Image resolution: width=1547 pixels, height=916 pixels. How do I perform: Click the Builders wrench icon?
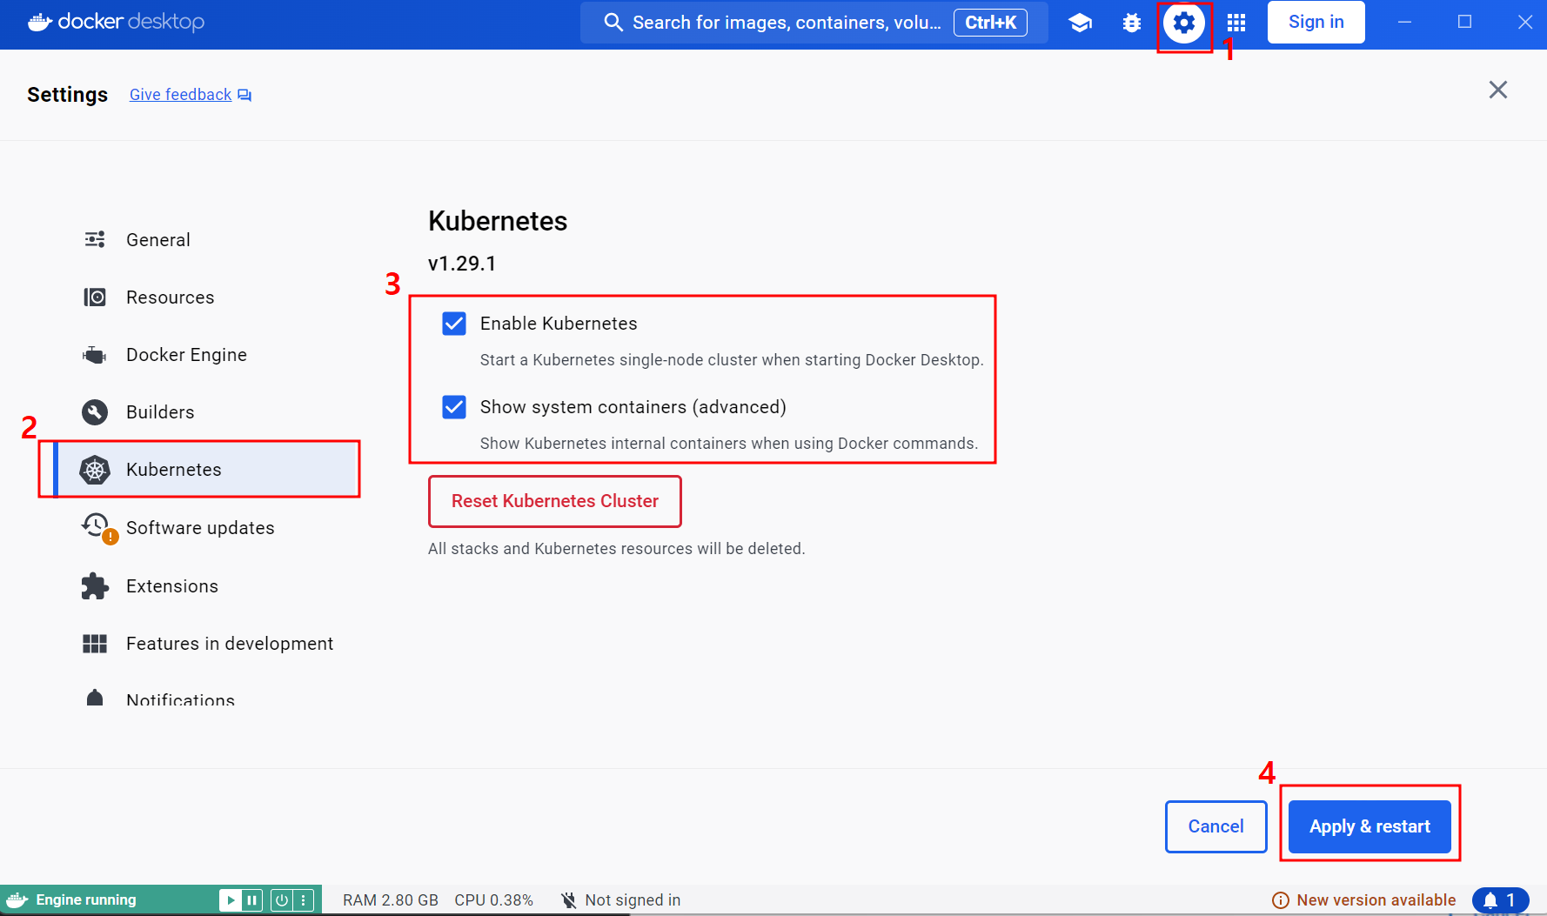tap(95, 412)
